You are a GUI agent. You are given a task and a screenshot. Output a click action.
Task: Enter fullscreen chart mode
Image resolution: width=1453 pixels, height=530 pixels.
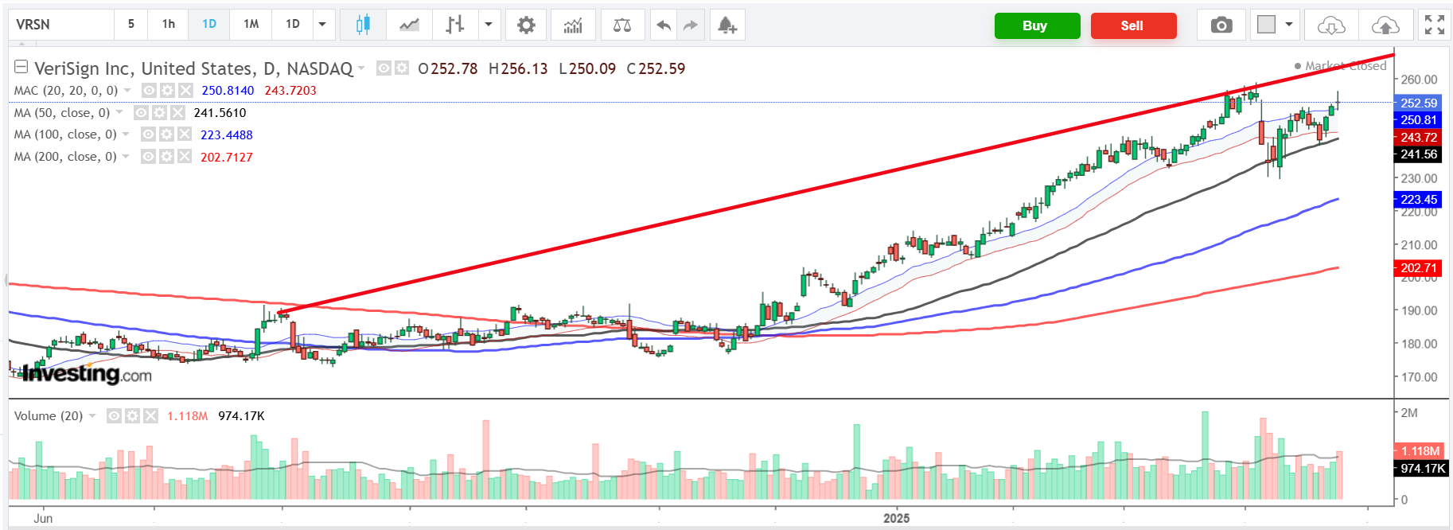[x=1435, y=25]
